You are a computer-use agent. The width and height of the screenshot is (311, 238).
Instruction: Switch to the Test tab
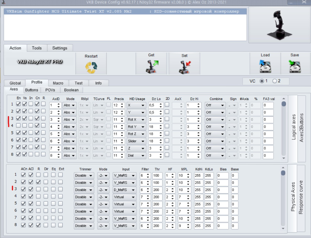(79, 83)
